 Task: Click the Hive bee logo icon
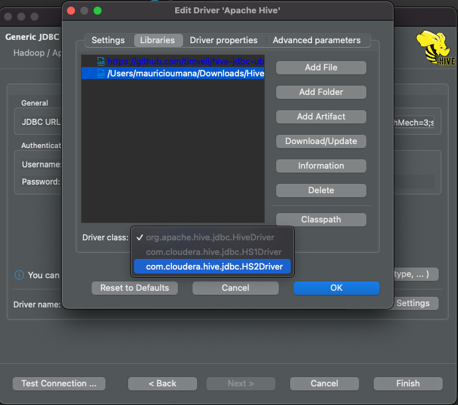click(x=436, y=48)
